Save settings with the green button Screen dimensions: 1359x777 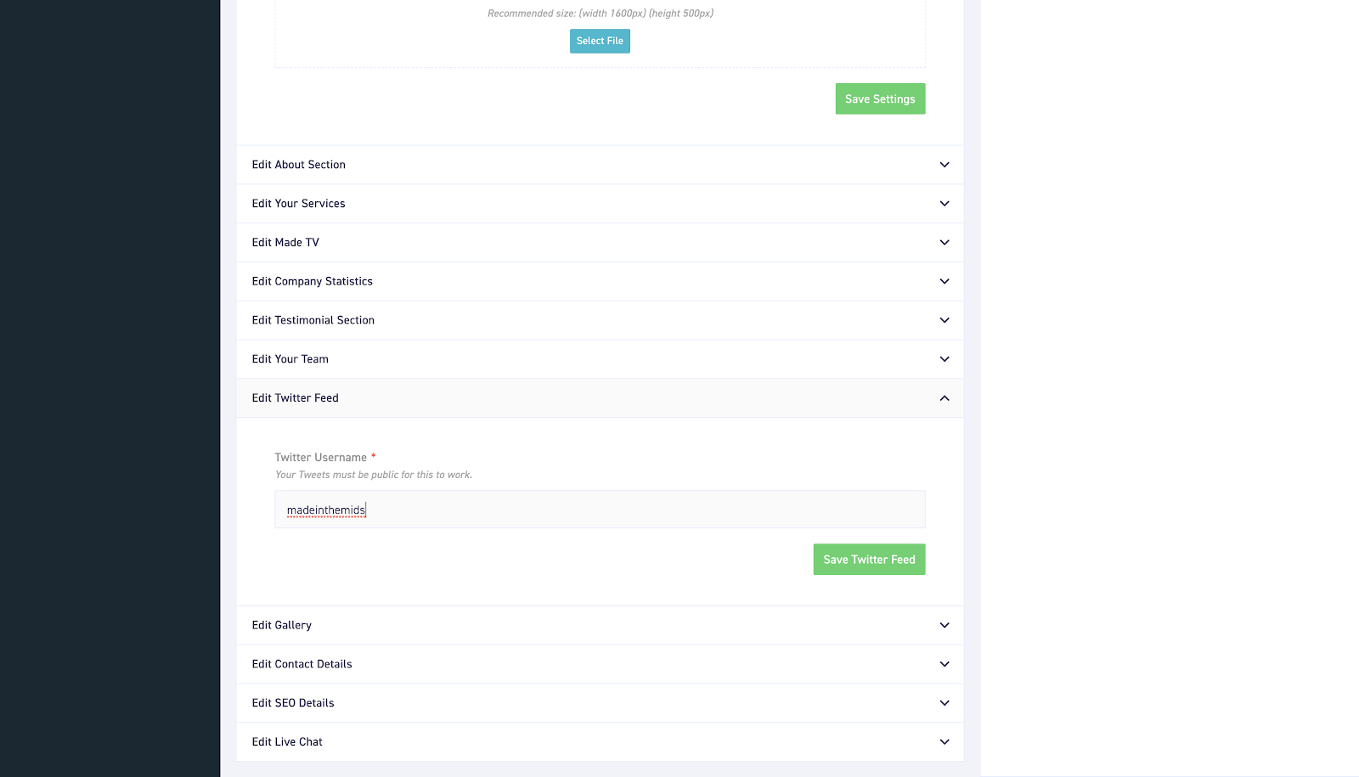pyautogui.click(x=880, y=99)
